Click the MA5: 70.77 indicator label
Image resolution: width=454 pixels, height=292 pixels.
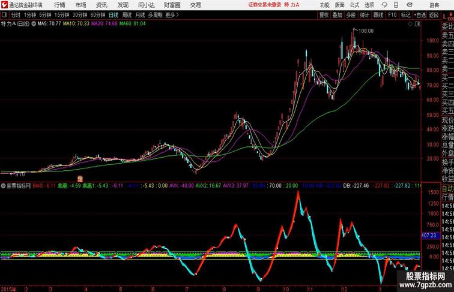(x=49, y=24)
